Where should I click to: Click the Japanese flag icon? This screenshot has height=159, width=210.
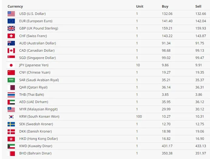point(11,65)
